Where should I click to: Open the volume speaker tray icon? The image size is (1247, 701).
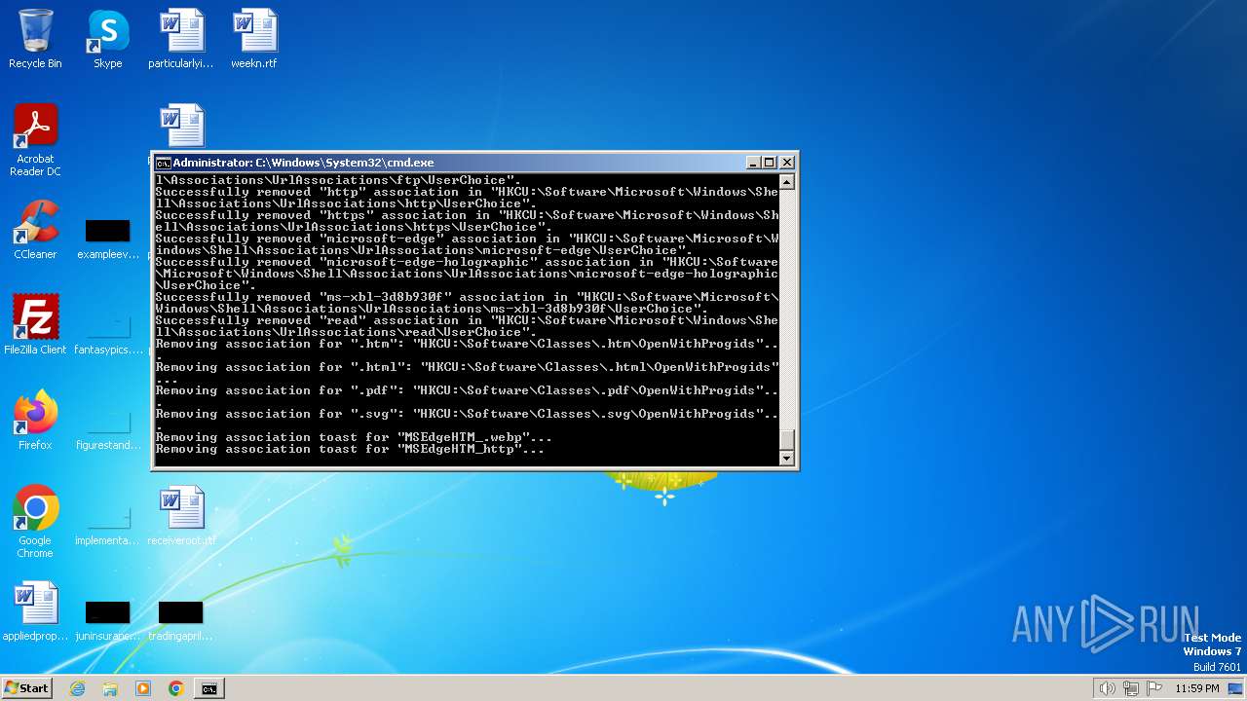tap(1108, 688)
